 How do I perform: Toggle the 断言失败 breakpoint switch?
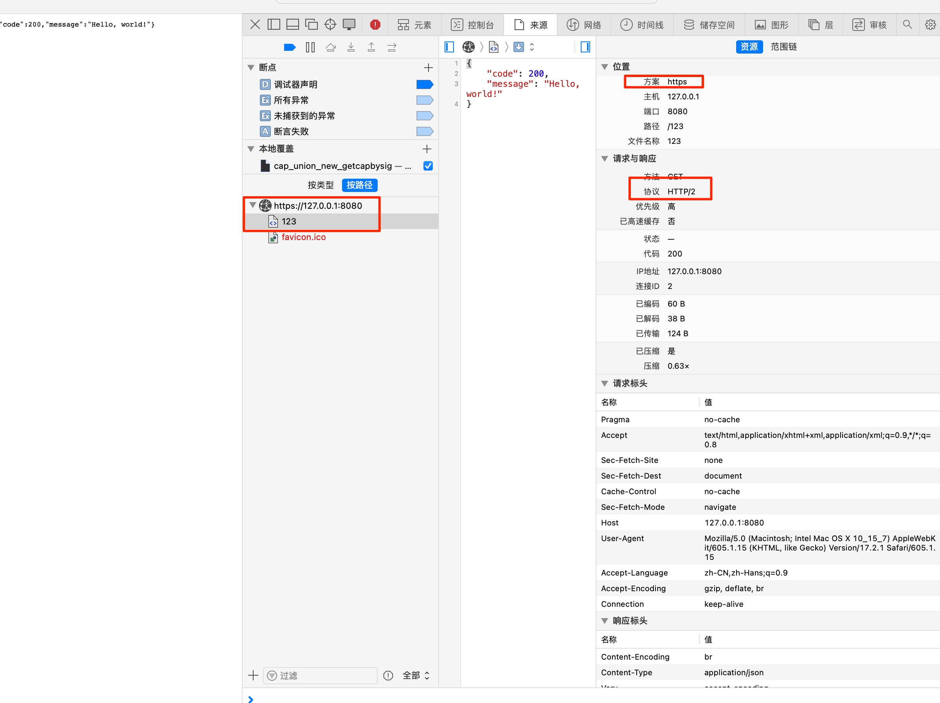(424, 131)
